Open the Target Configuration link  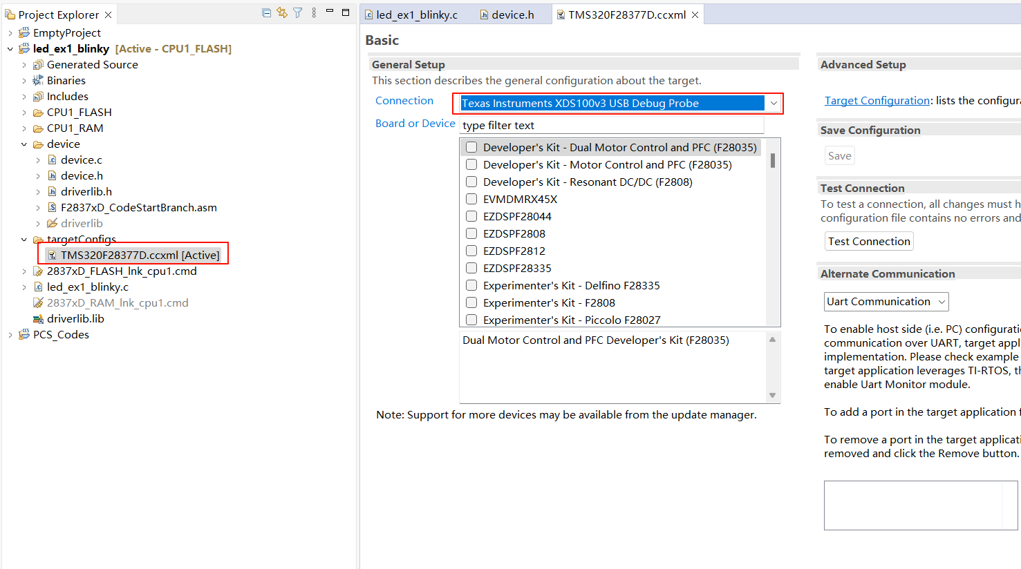click(x=877, y=101)
